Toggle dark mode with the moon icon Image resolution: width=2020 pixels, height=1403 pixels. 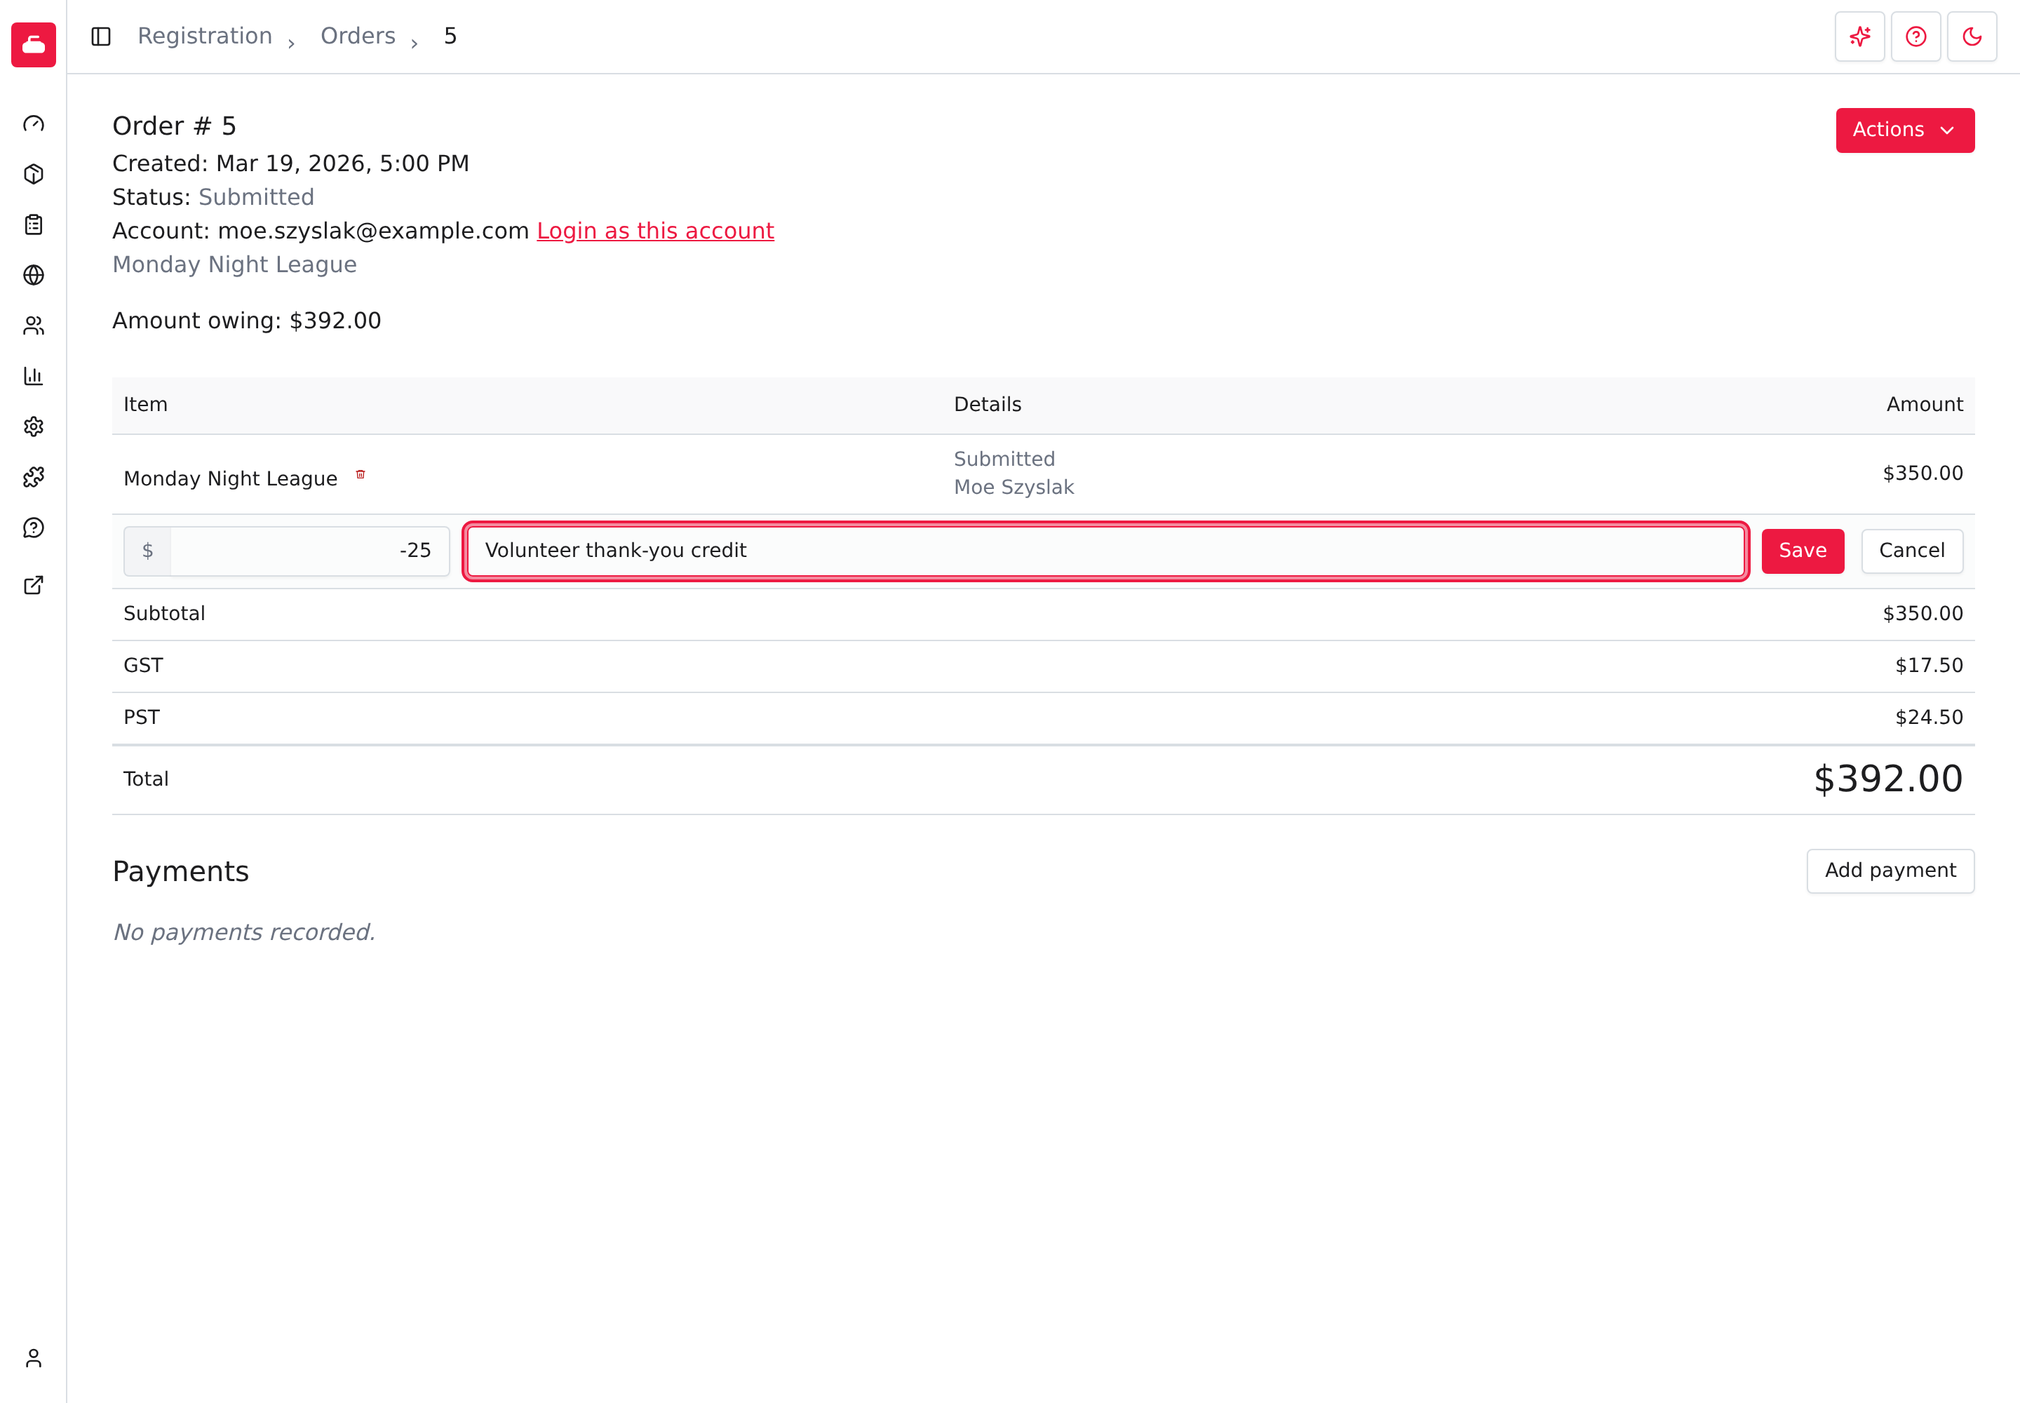pyautogui.click(x=1972, y=36)
